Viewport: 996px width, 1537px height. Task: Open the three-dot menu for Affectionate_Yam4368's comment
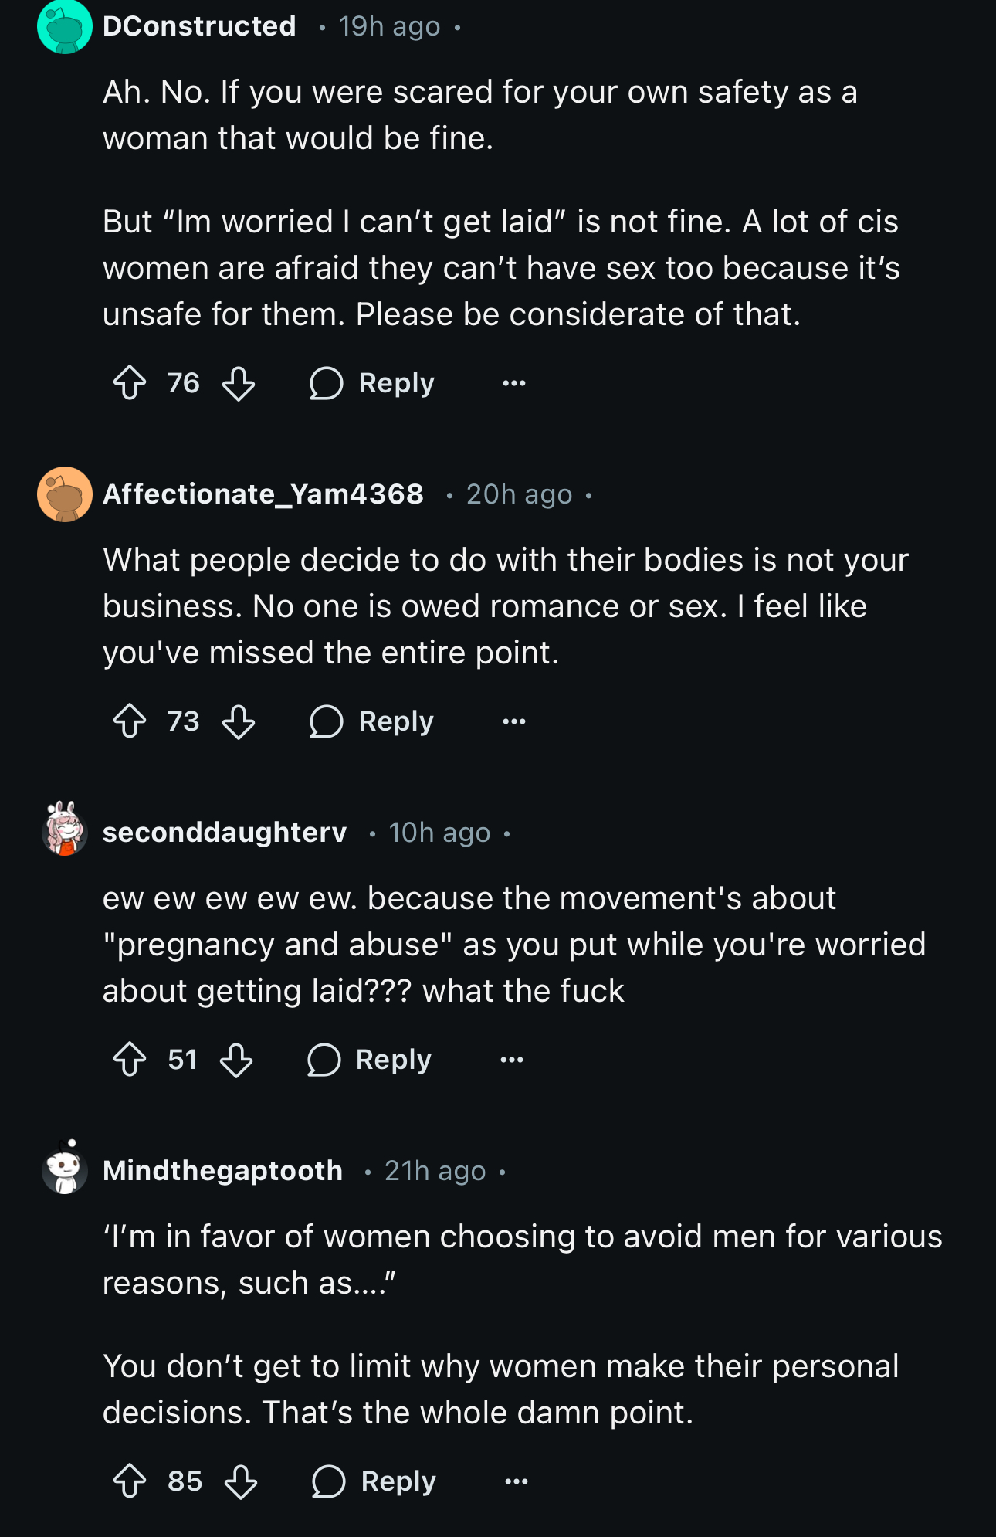[x=514, y=721]
